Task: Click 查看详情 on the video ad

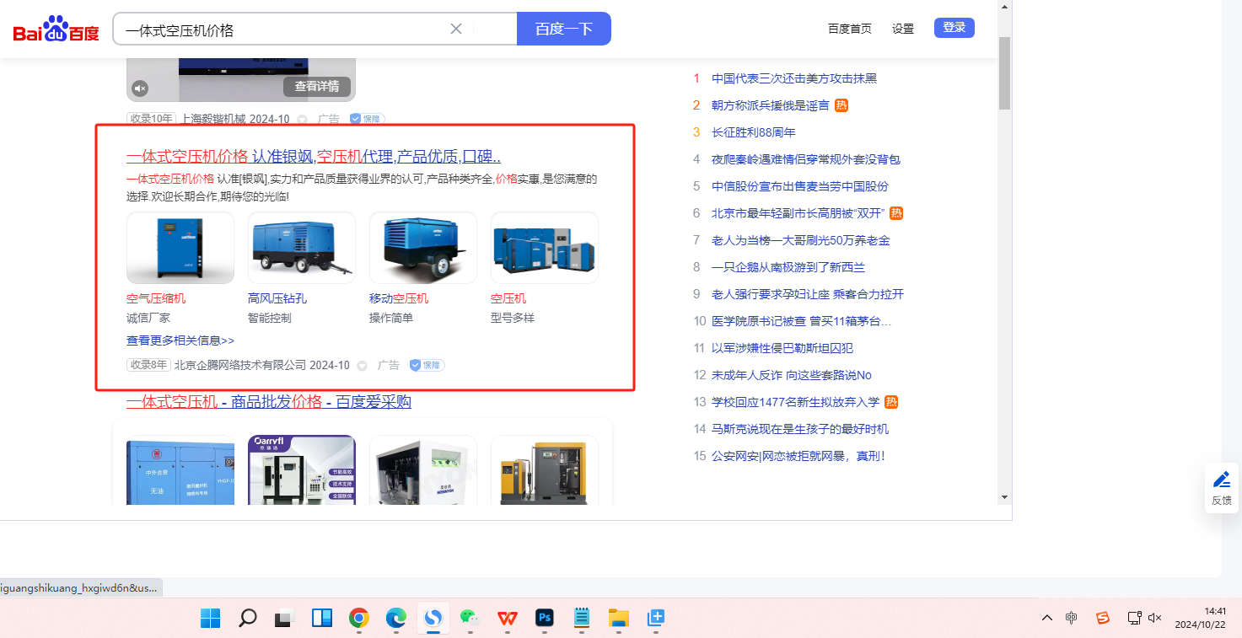Action: pos(317,86)
